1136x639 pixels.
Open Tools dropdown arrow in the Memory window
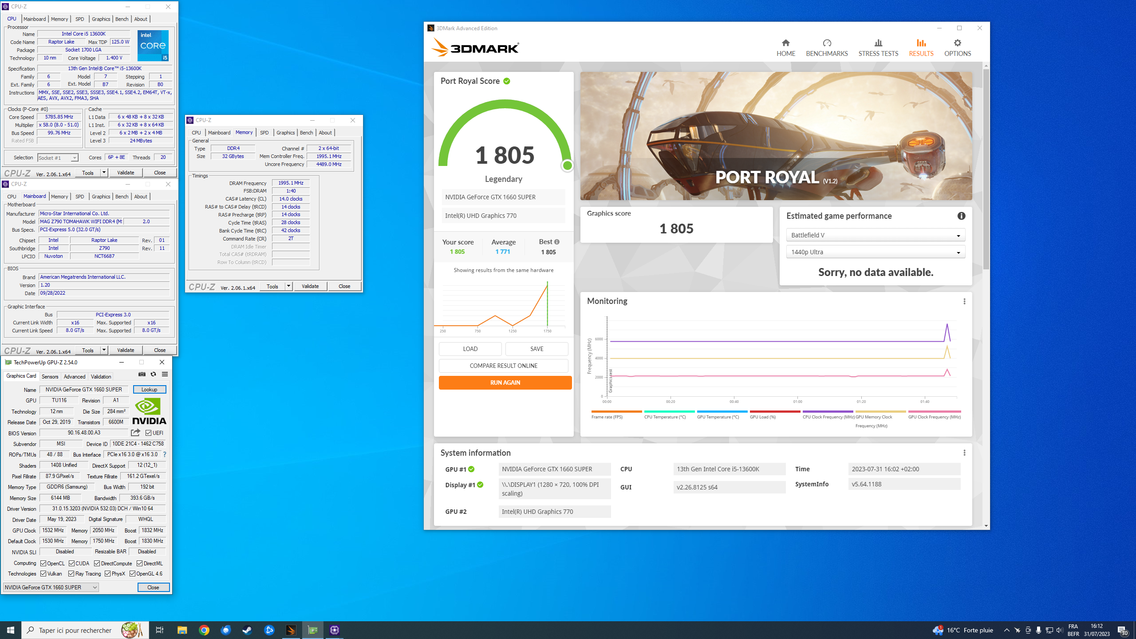tap(288, 286)
